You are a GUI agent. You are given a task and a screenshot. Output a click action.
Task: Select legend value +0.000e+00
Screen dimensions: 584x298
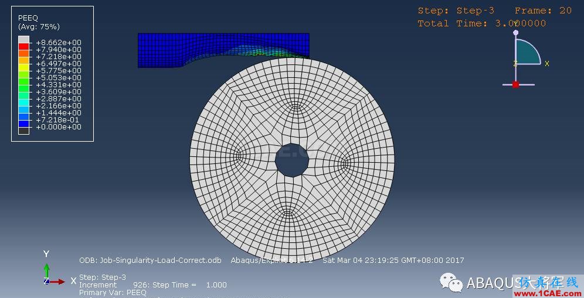(59, 127)
